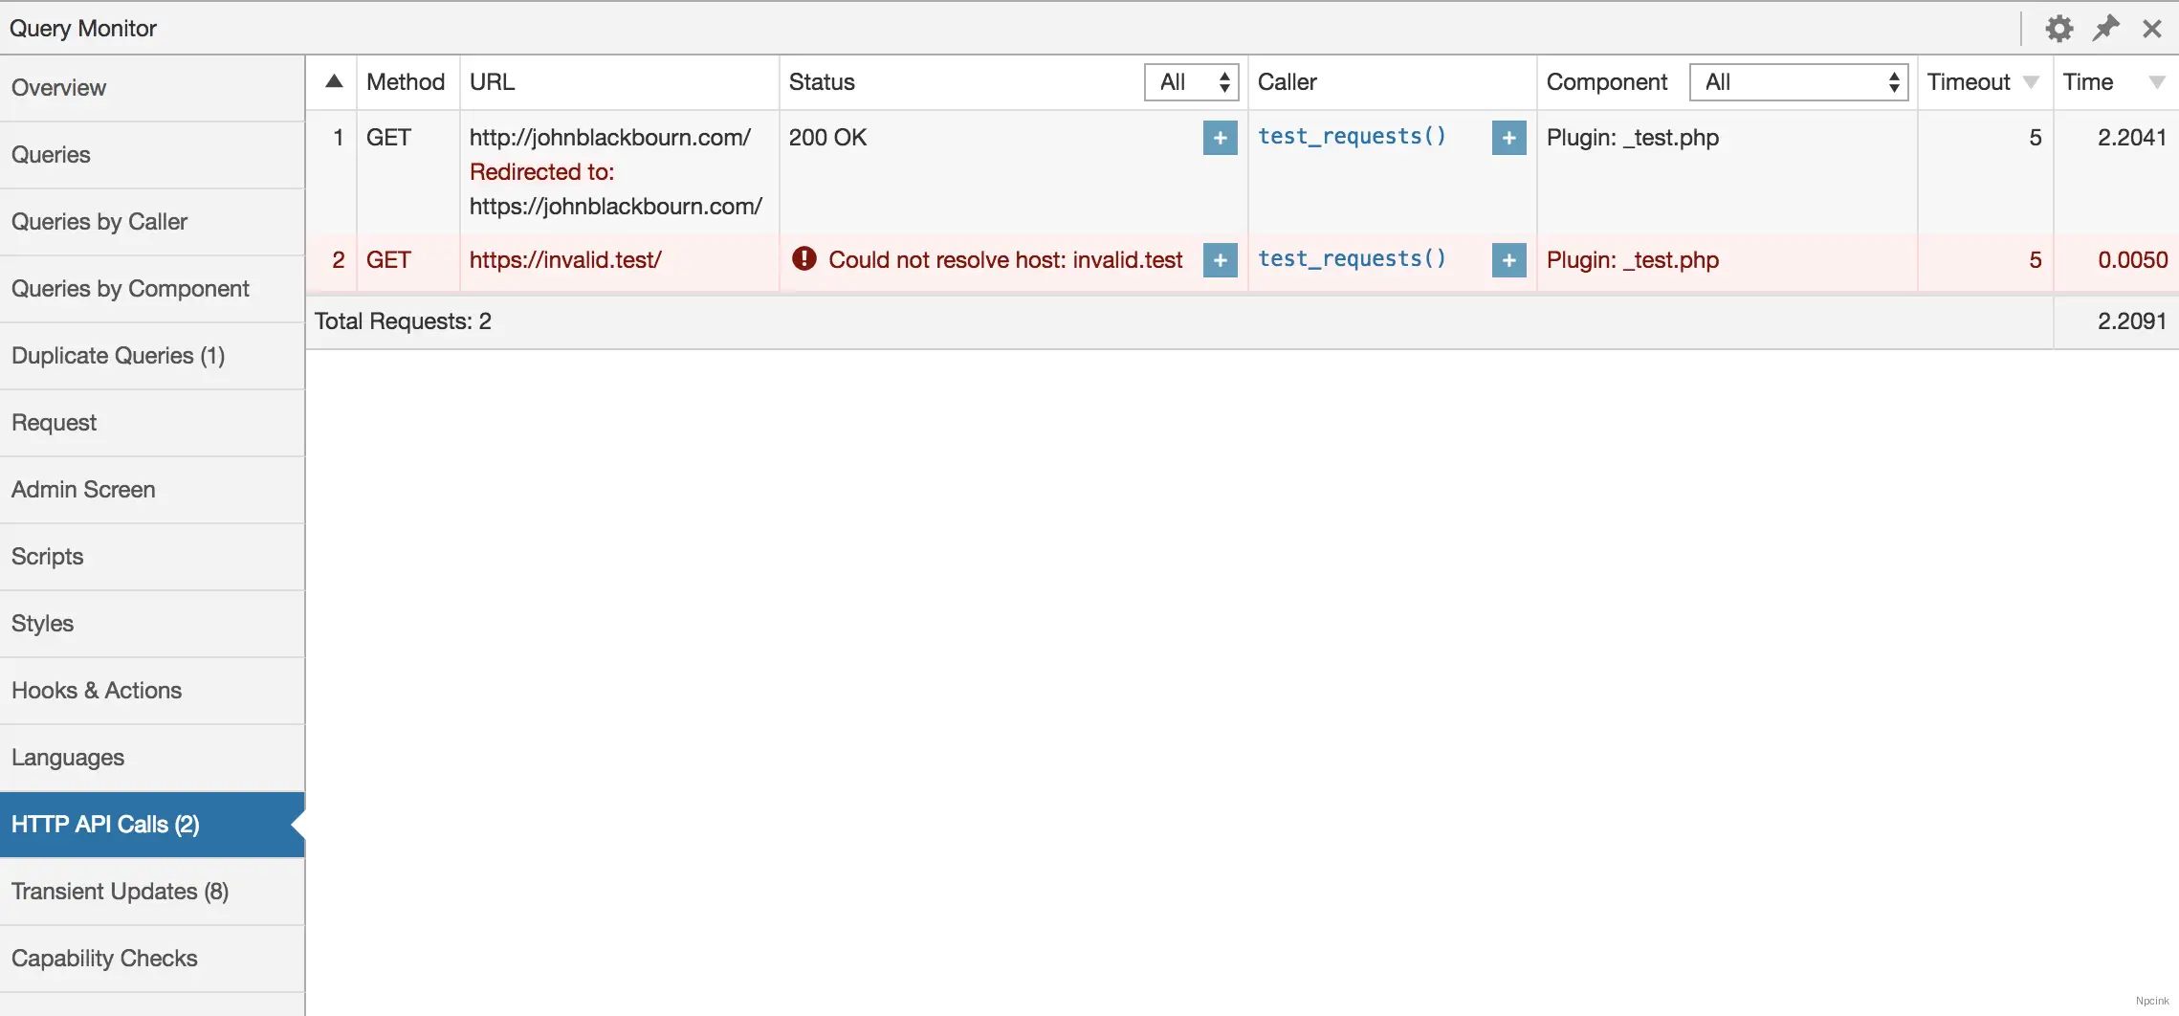Sort requests by Time descending
The image size is (2179, 1016).
click(2159, 82)
